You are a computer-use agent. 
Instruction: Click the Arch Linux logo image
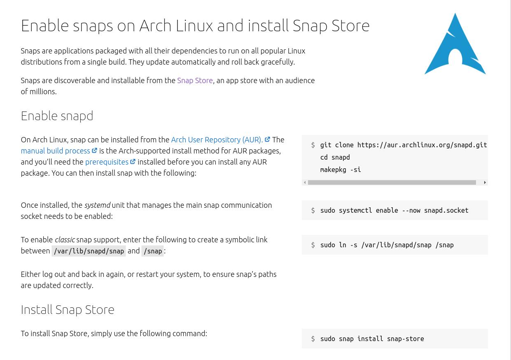455,44
